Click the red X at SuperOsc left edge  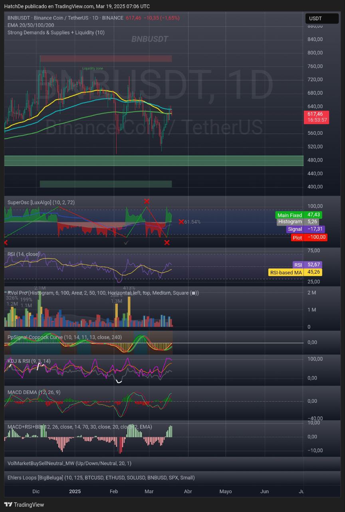point(6,242)
